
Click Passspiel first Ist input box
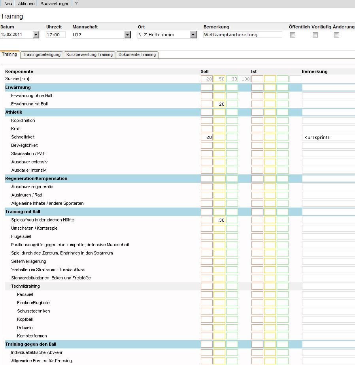(257, 295)
